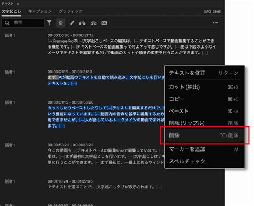The width and height of the screenshot is (254, 206).
Task: Click 話者1 label beside 00:00:00:00 segment
Action: click(10, 35)
